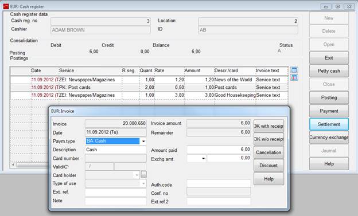Screen dimensions: 358x216
Task: Click the Descr./card column header
Action: [235, 70]
